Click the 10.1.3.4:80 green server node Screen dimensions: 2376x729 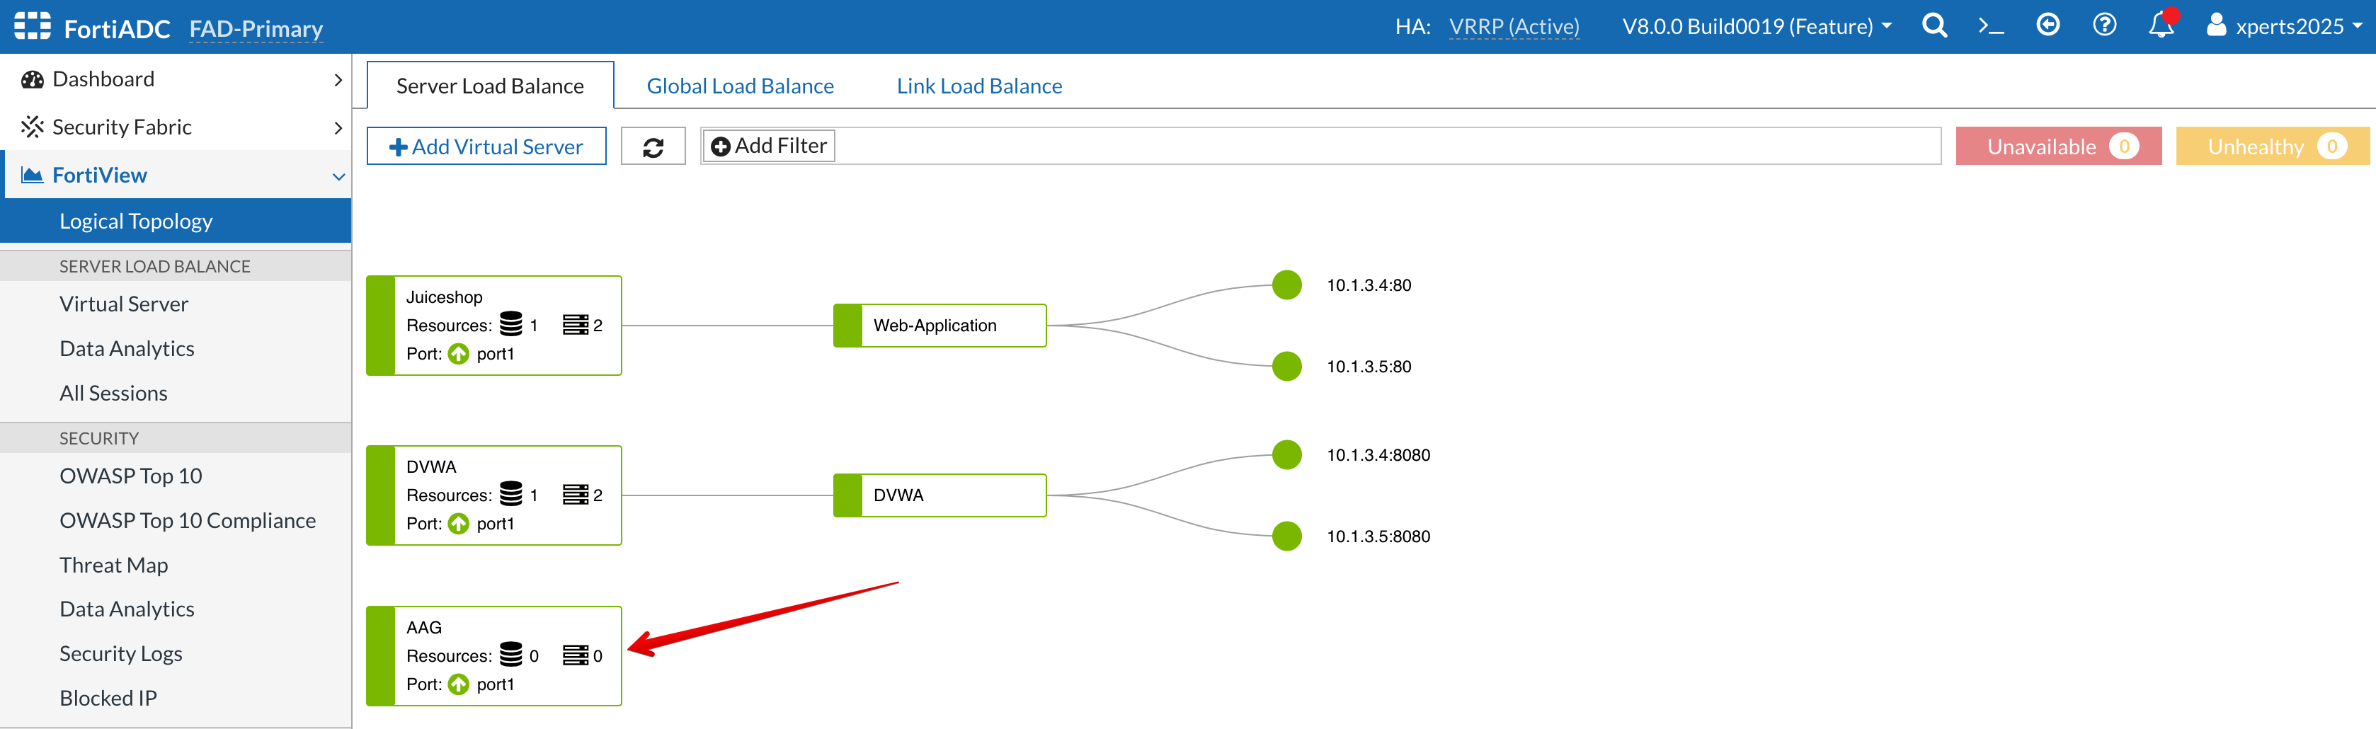(1286, 286)
